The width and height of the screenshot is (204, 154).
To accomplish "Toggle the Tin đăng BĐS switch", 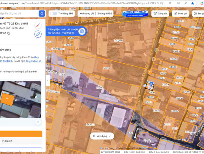I will [x=53, y=14].
